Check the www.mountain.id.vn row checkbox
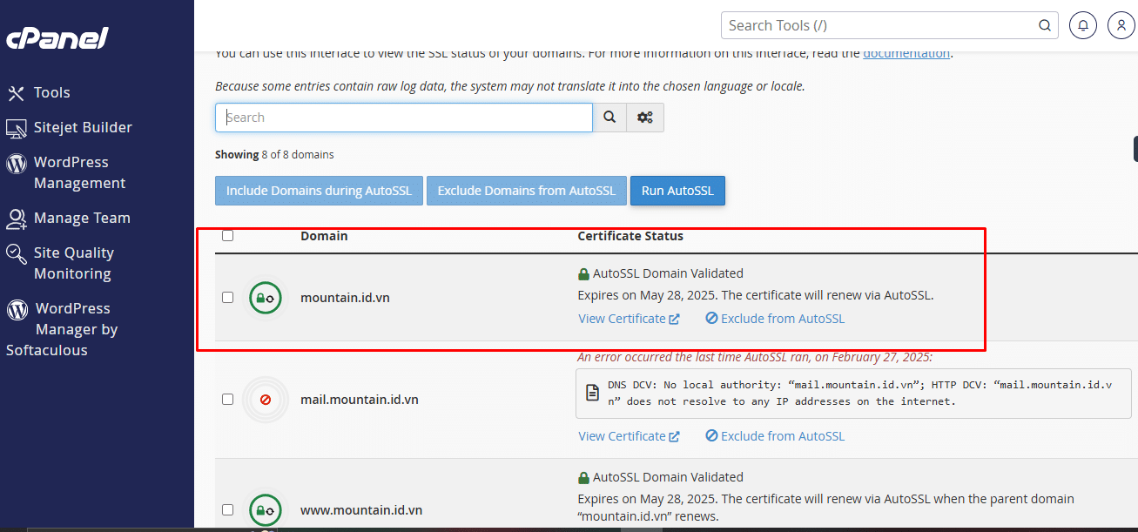 (227, 509)
